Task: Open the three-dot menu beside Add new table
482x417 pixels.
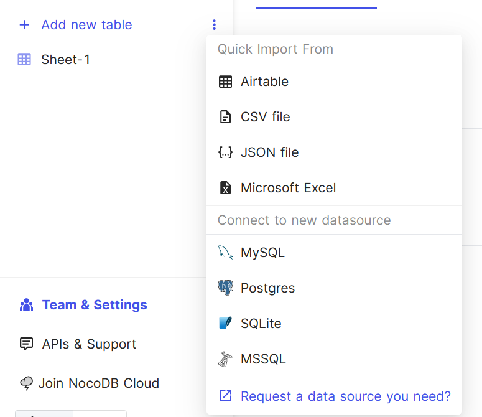Action: [214, 25]
